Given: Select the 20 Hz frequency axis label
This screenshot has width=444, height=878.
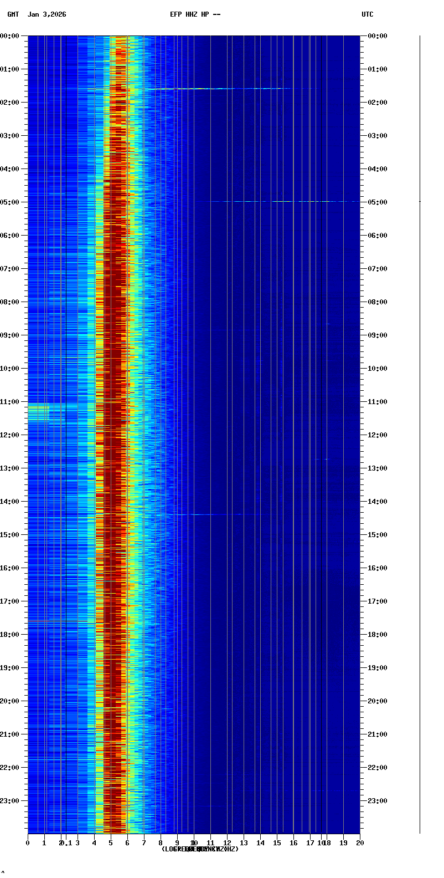Looking at the screenshot, I should pos(360,843).
